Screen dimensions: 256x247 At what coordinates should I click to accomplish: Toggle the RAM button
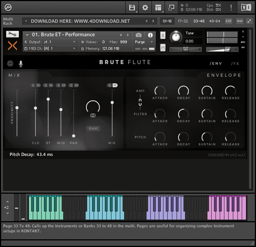click(93, 129)
